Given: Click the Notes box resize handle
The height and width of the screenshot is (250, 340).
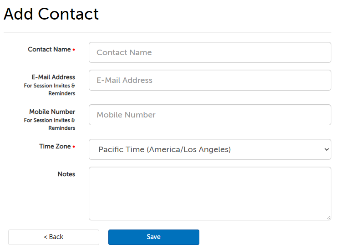Looking at the screenshot, I should coord(329,218).
